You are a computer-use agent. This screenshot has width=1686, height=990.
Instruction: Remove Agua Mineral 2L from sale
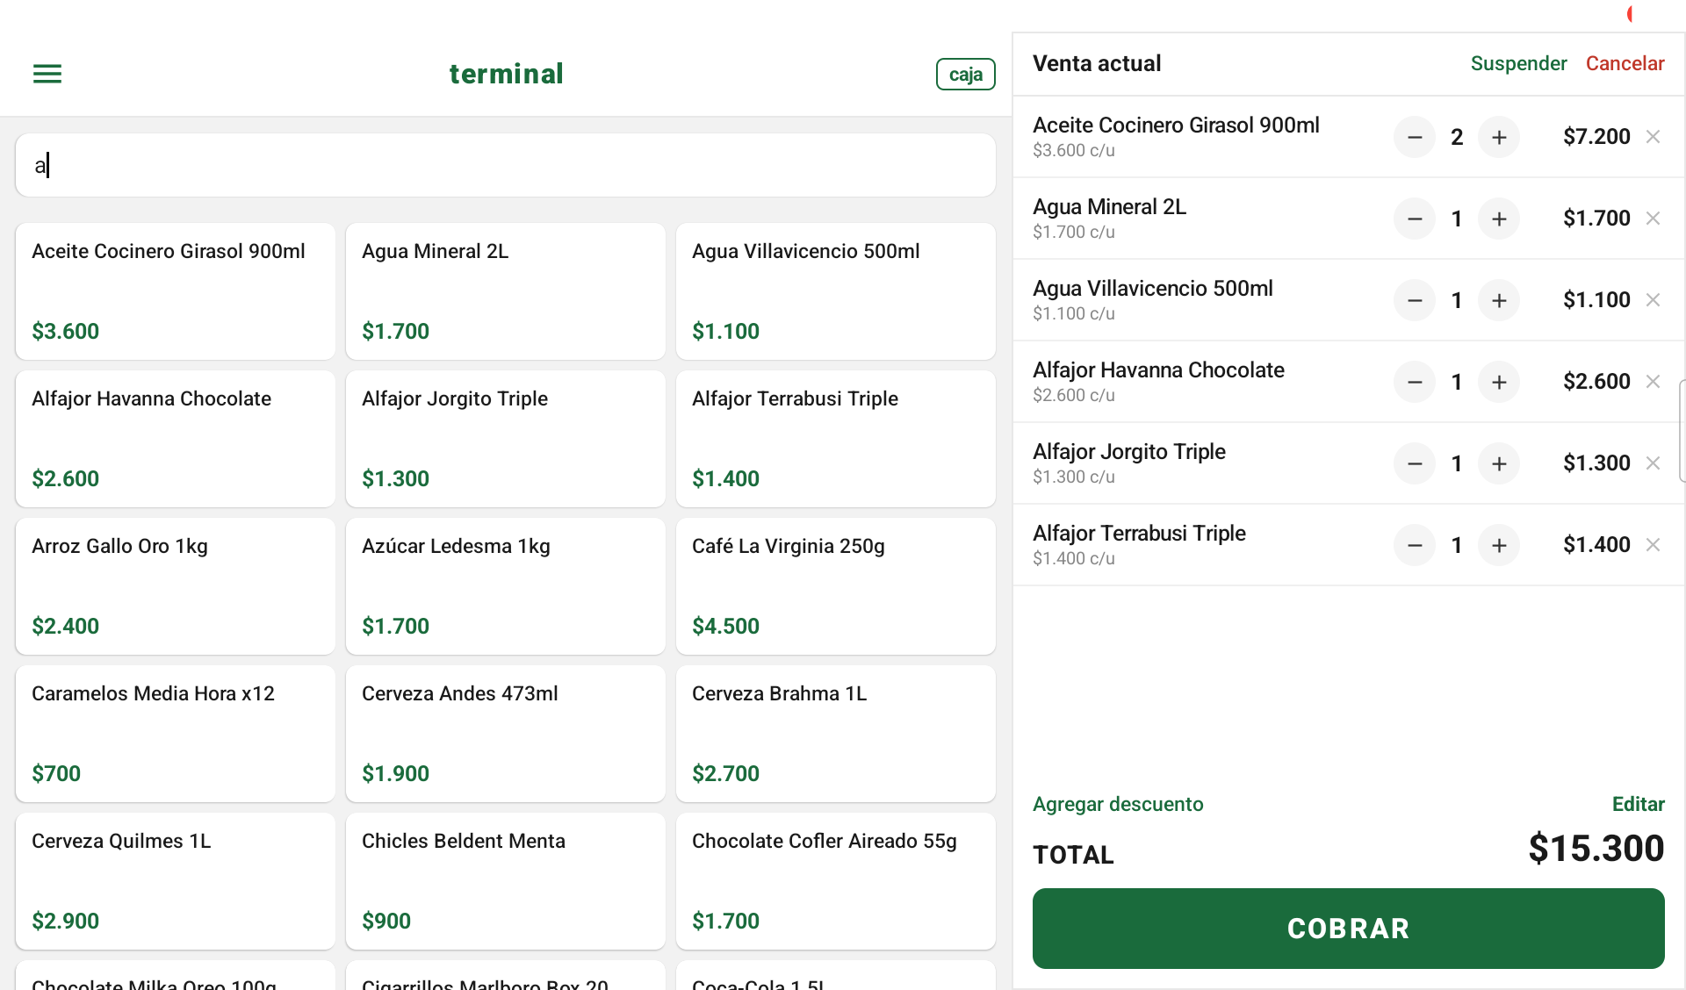click(1653, 219)
